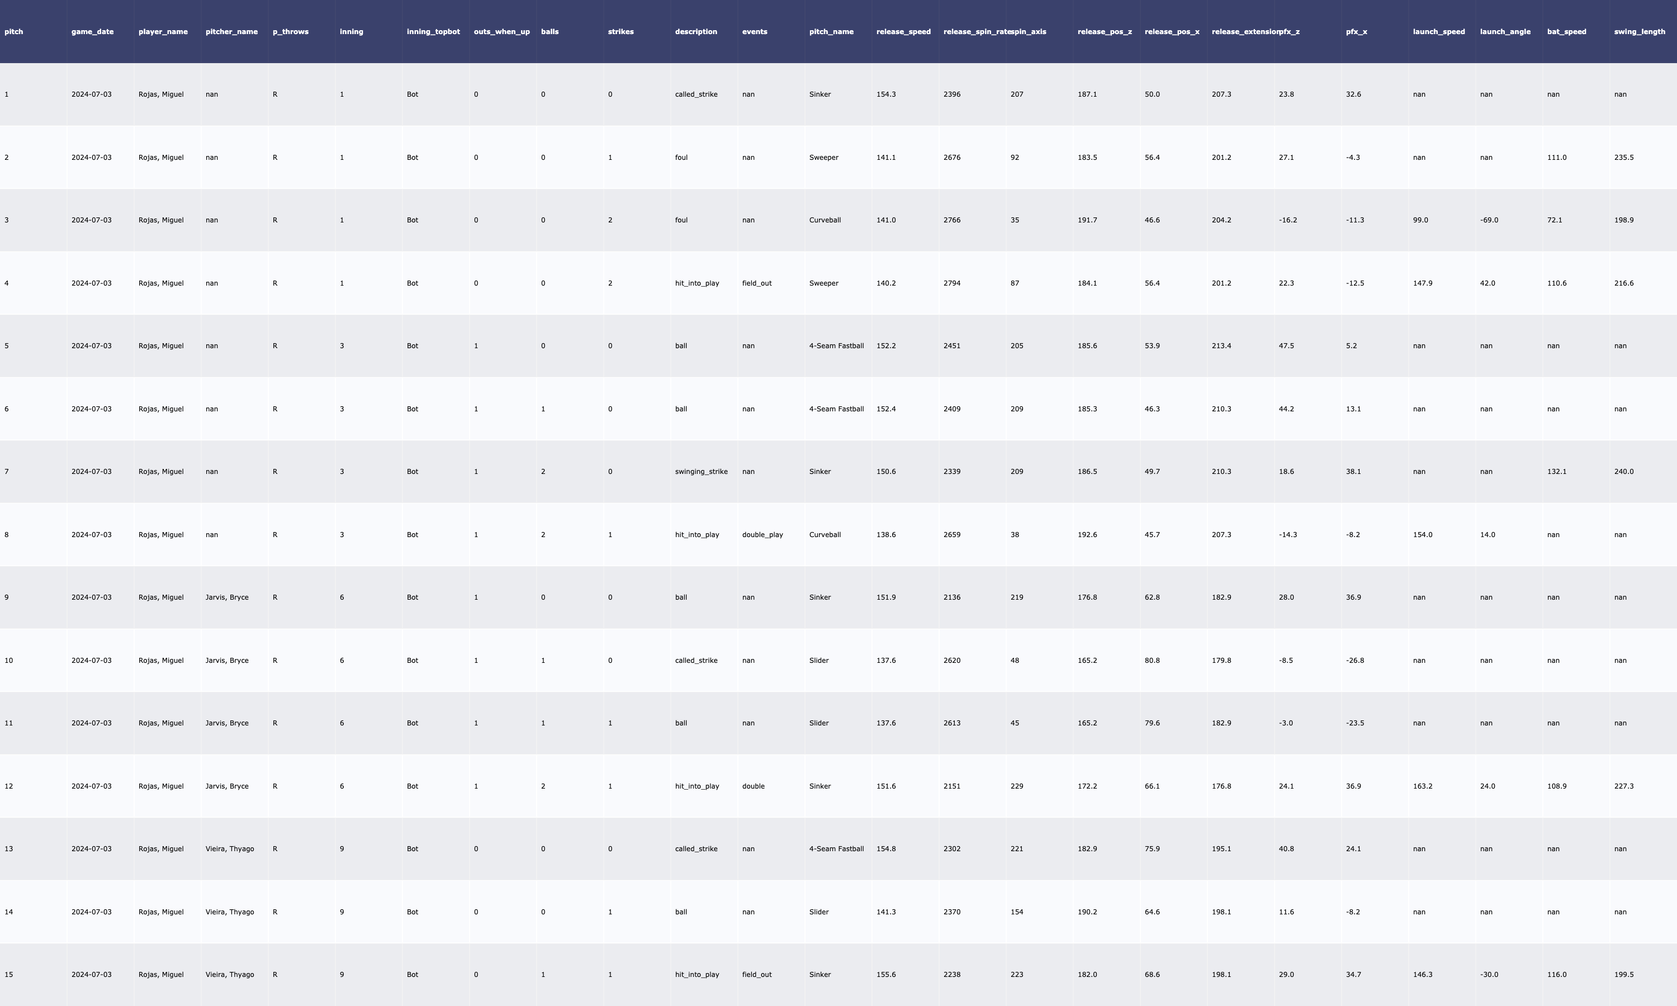Click the pitch_name column header
Screen dimensions: 1677x1006
[x=831, y=32]
